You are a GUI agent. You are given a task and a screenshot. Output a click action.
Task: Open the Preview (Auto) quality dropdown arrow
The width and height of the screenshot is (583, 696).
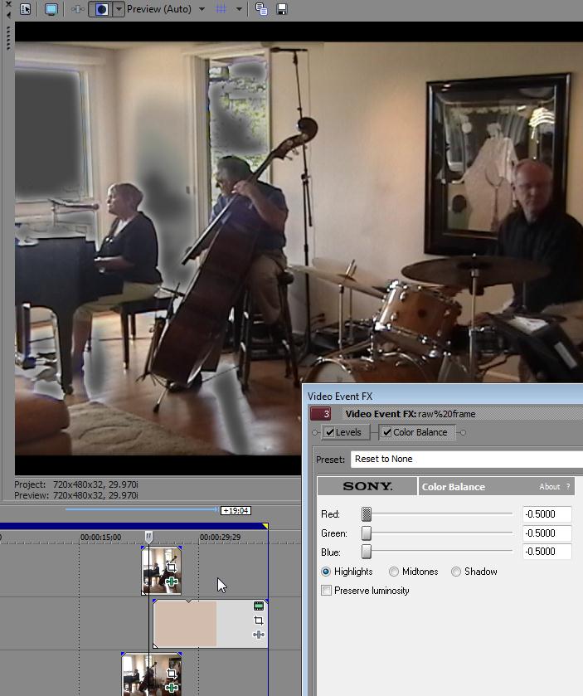[x=202, y=9]
